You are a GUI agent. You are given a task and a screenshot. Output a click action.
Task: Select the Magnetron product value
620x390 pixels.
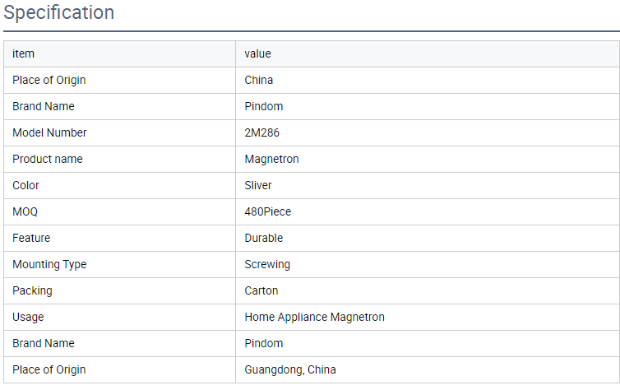pos(271,159)
